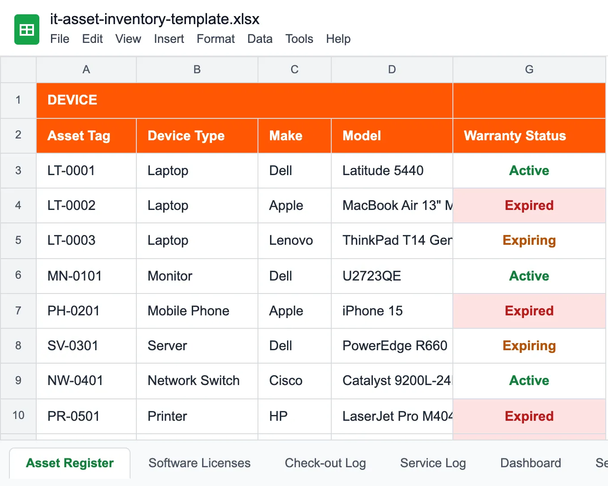The width and height of the screenshot is (608, 486).
Task: Select the Lenovo cell
Action: (295, 240)
